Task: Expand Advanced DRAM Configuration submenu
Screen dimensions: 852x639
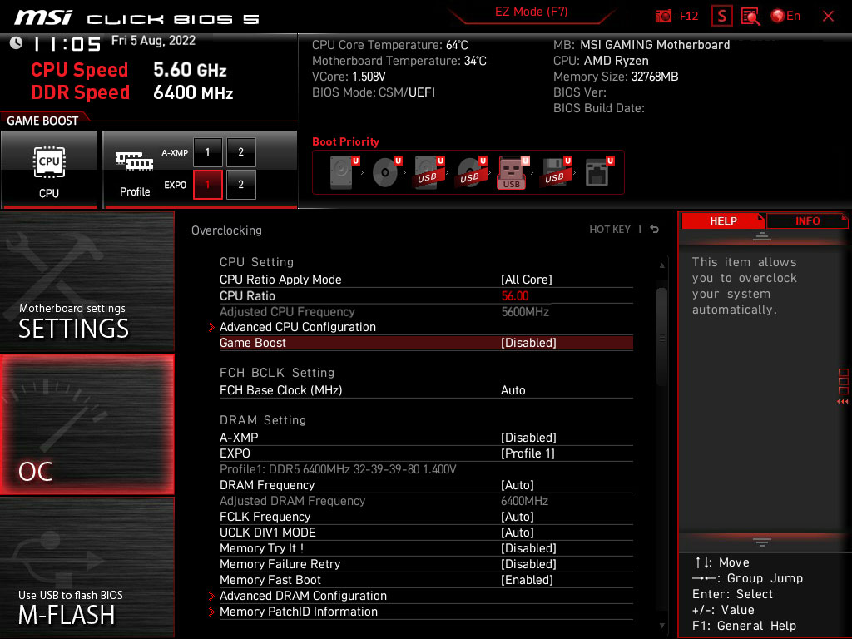Action: tap(303, 596)
